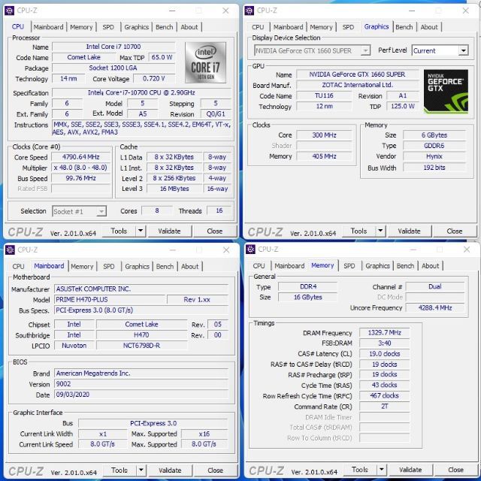Open About tab in Memory window

[430, 265]
